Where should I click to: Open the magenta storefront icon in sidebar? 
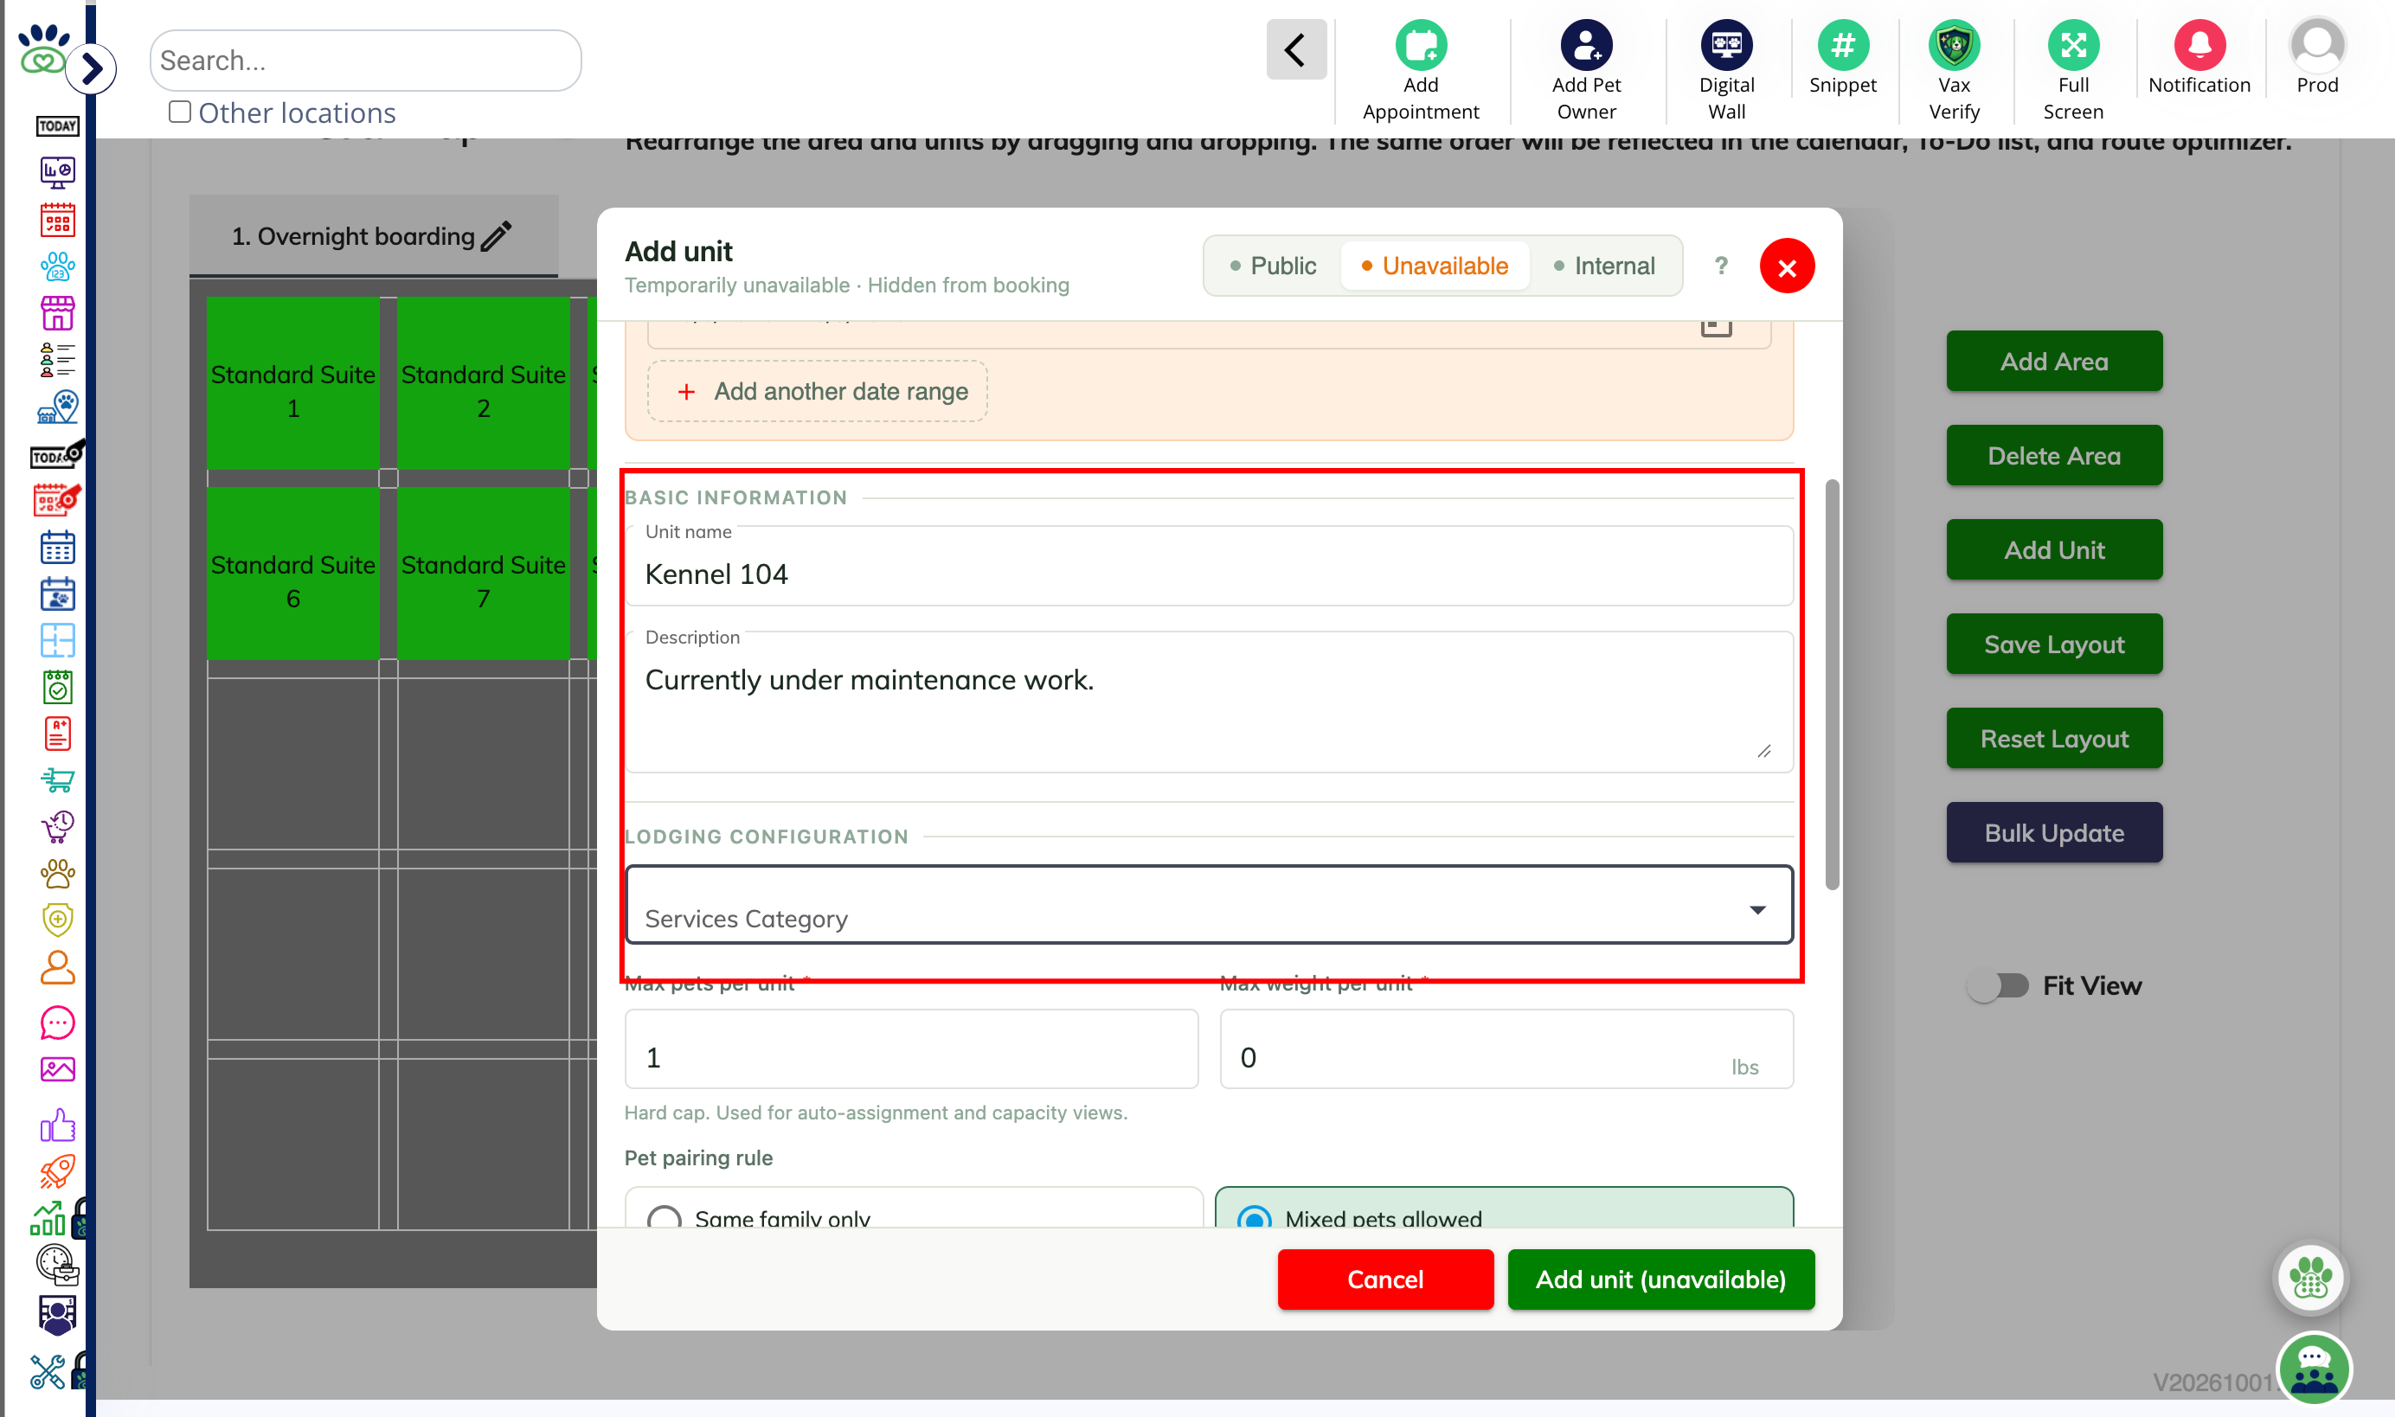[x=57, y=313]
